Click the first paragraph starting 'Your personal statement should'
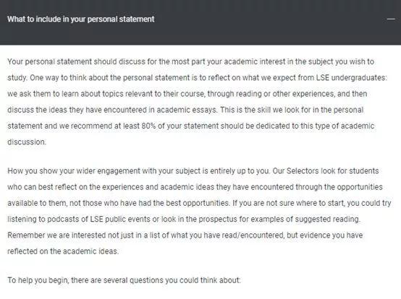 tap(197, 102)
